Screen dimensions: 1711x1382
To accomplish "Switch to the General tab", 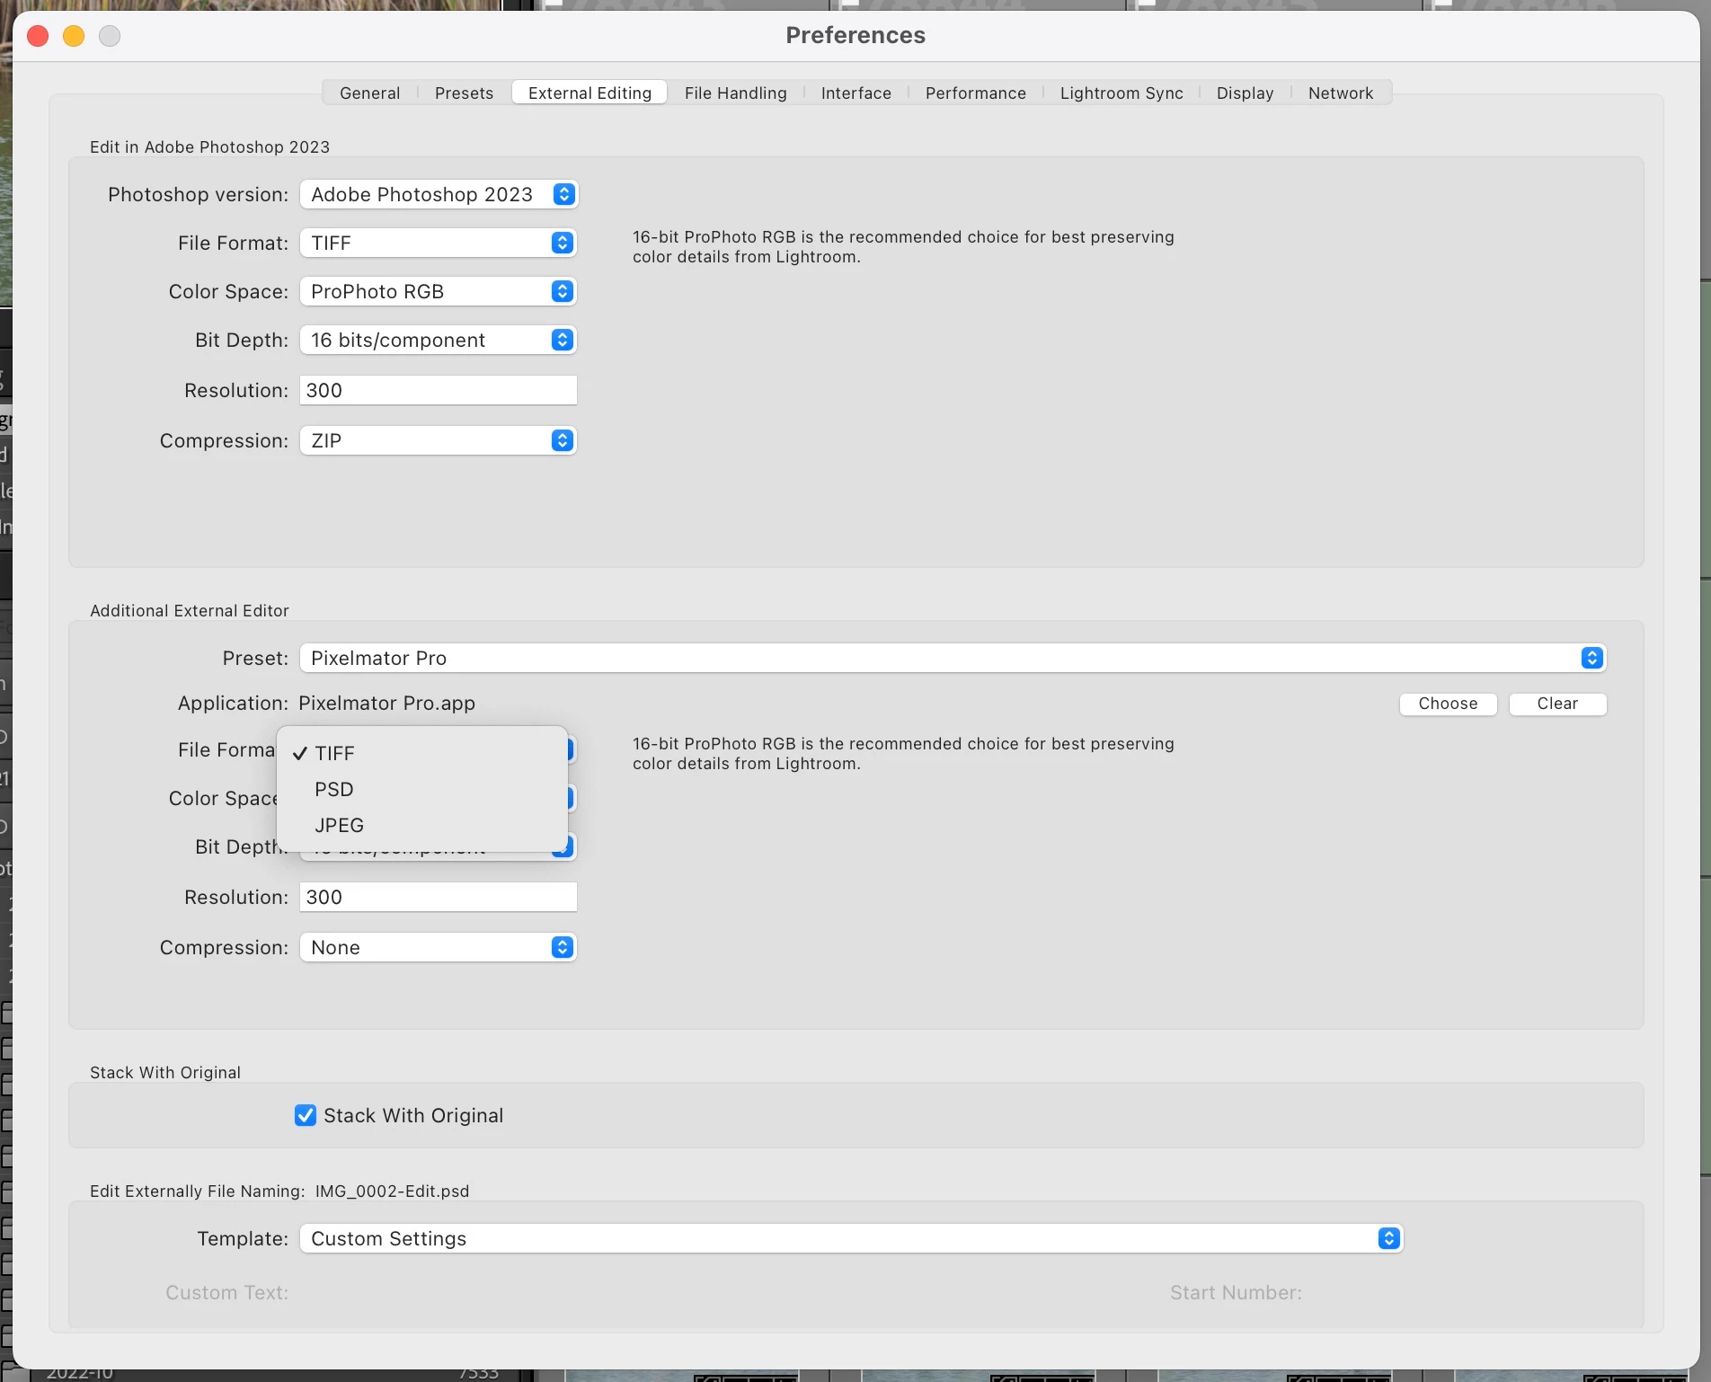I will (x=369, y=93).
